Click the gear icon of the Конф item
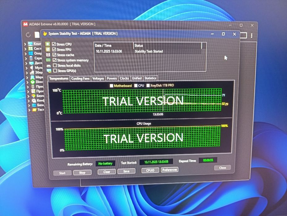The width and height of the screenshot is (287, 216). tap(34, 100)
